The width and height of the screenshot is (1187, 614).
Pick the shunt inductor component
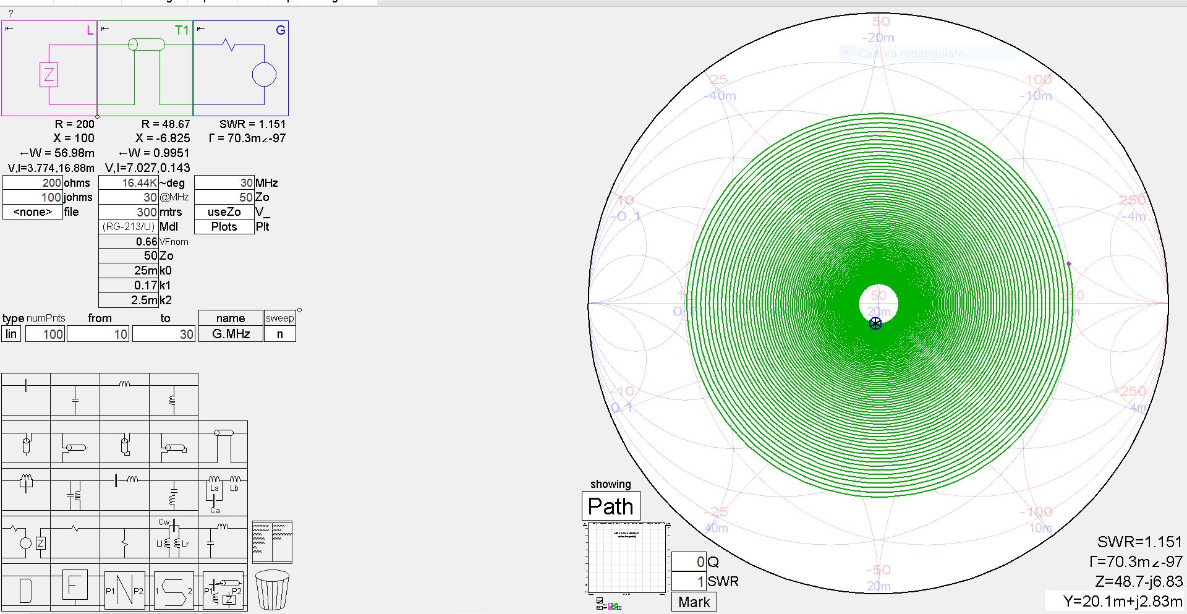pyautogui.click(x=174, y=394)
